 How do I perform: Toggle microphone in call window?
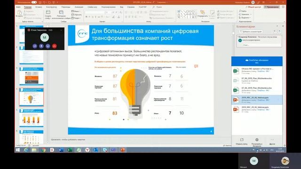(41, 46)
